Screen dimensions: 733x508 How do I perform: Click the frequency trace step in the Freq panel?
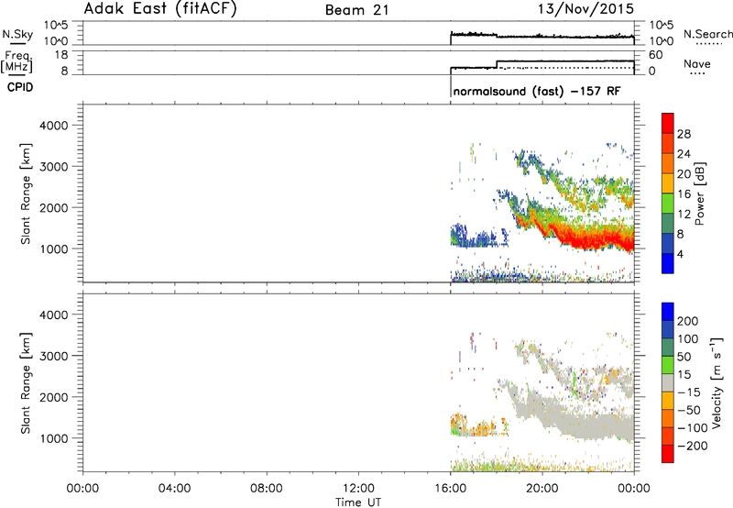click(x=497, y=64)
